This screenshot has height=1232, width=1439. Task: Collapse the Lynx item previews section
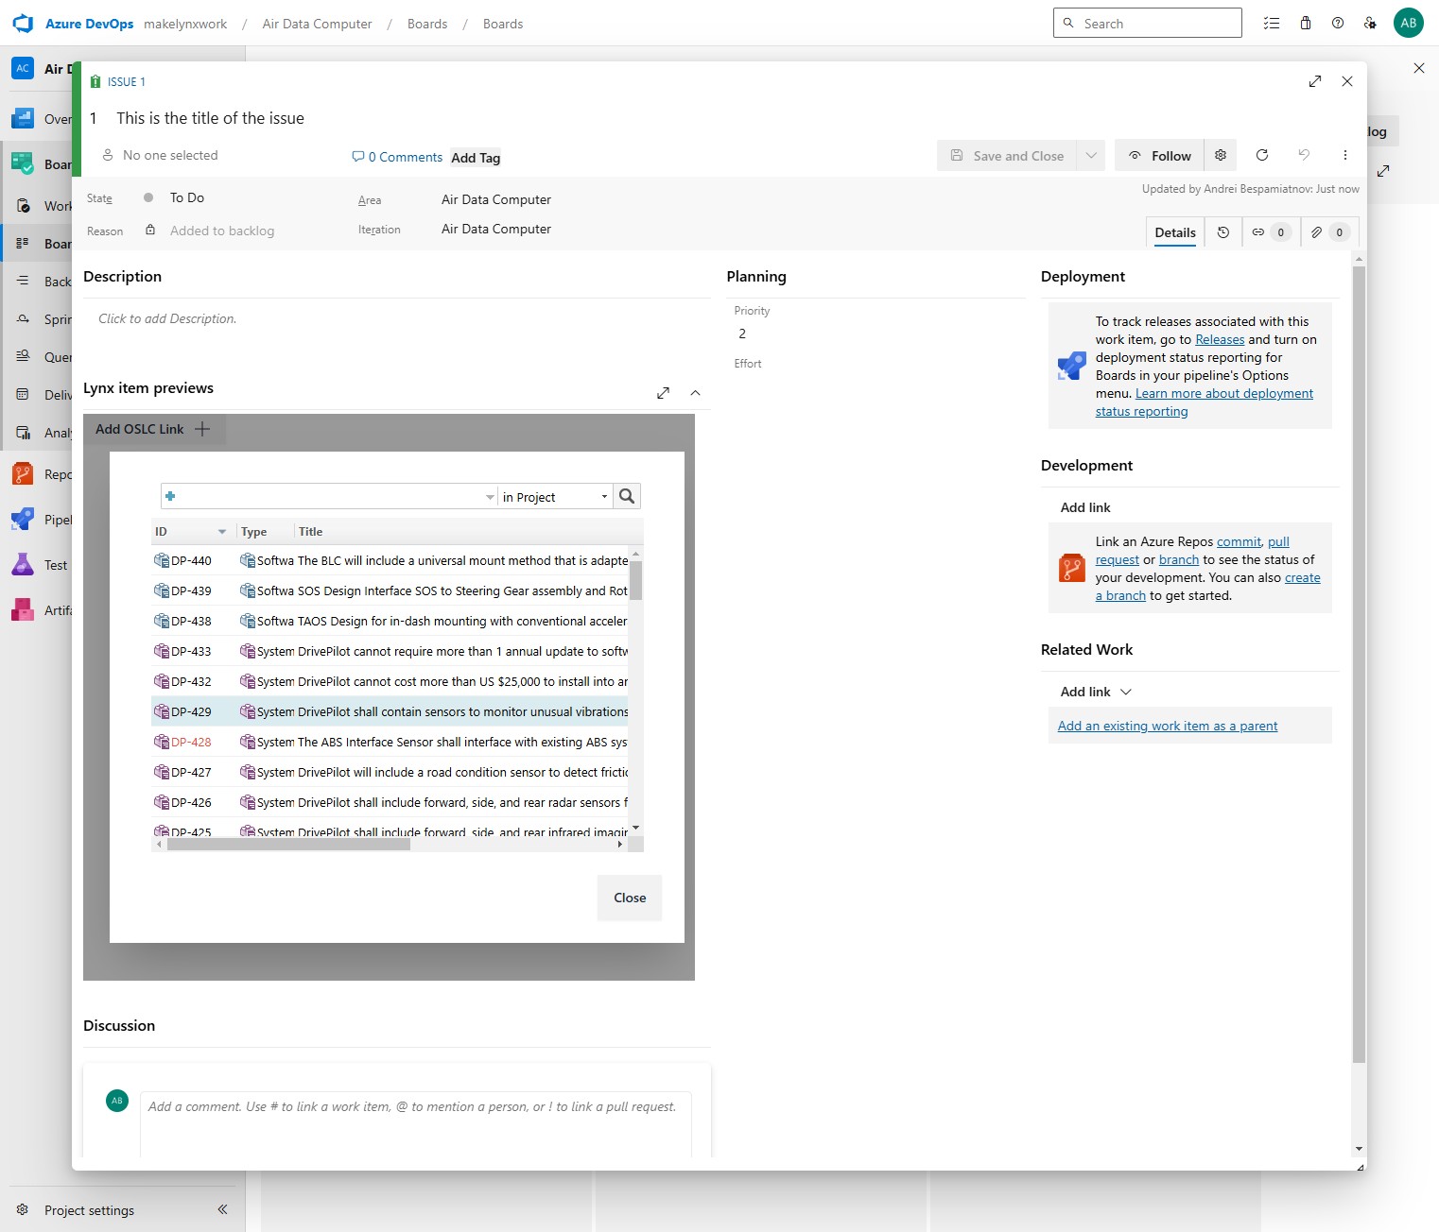pyautogui.click(x=696, y=393)
